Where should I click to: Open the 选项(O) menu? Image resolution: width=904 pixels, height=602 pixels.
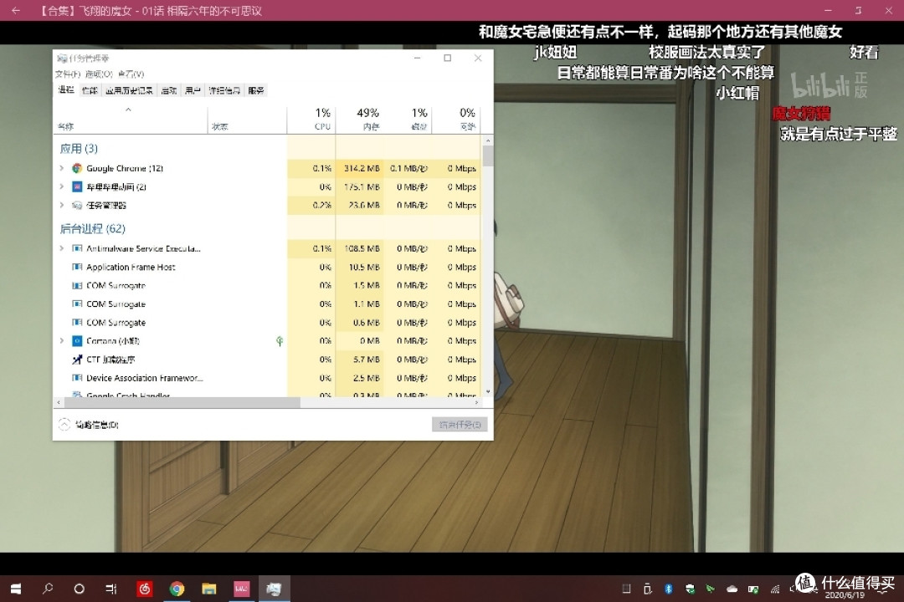tap(99, 74)
